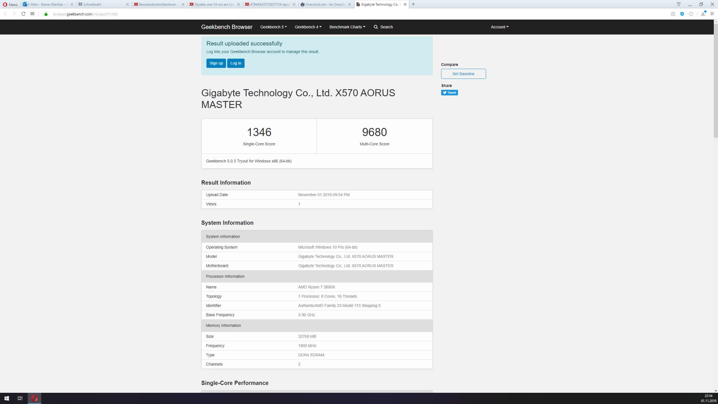The height and width of the screenshot is (404, 718).
Task: Click the AMD Ryzen 7 3800X value
Action: pyautogui.click(x=316, y=287)
